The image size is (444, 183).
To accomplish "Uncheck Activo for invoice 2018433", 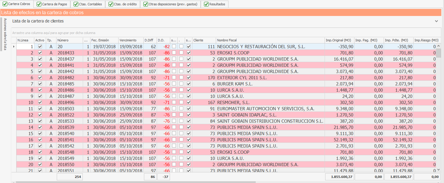I will point(40,53).
